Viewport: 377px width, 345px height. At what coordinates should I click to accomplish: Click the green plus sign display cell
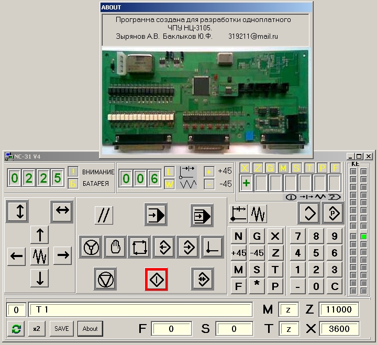(246, 183)
